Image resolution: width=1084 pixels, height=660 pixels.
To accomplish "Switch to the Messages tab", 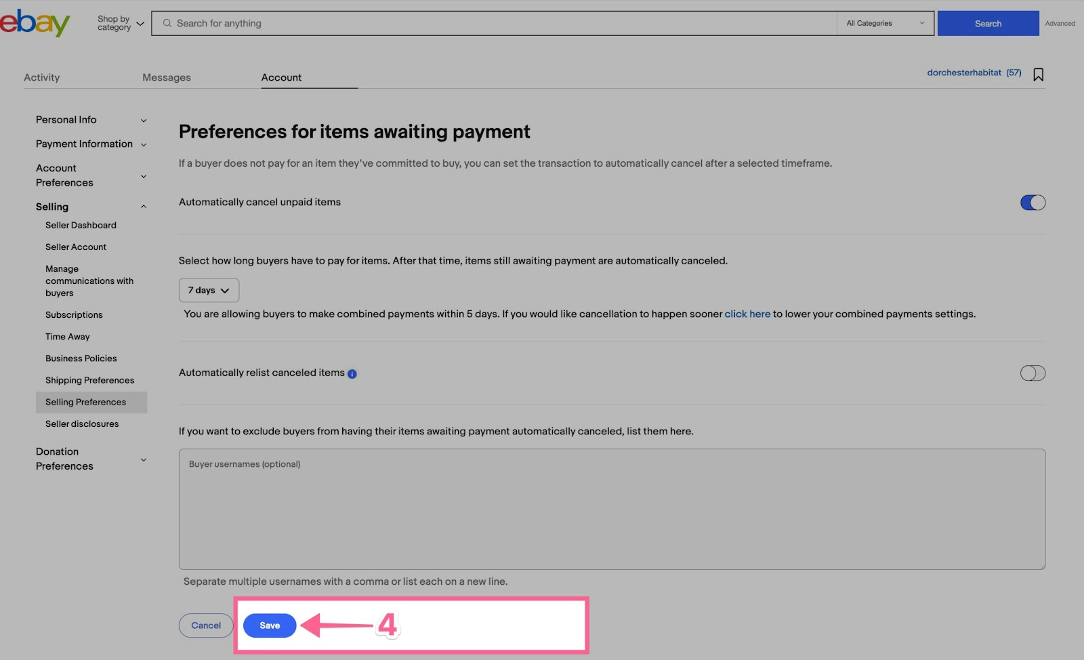I will [167, 77].
